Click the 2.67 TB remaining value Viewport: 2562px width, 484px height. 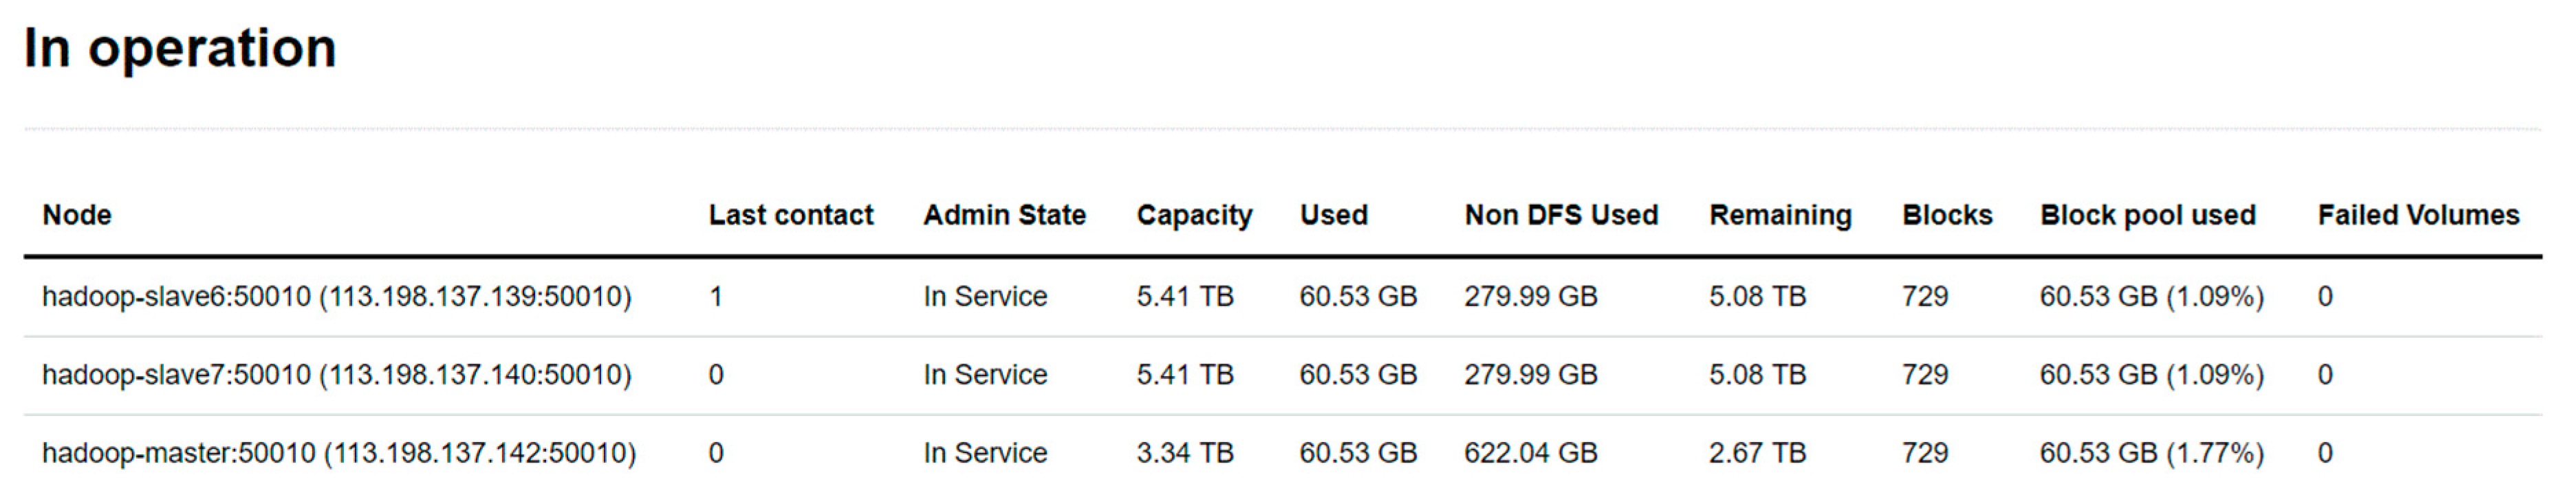point(1757,453)
